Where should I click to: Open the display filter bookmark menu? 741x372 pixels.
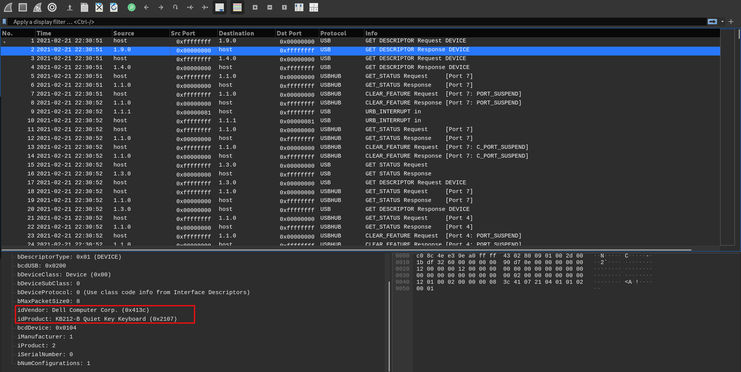(x=4, y=22)
